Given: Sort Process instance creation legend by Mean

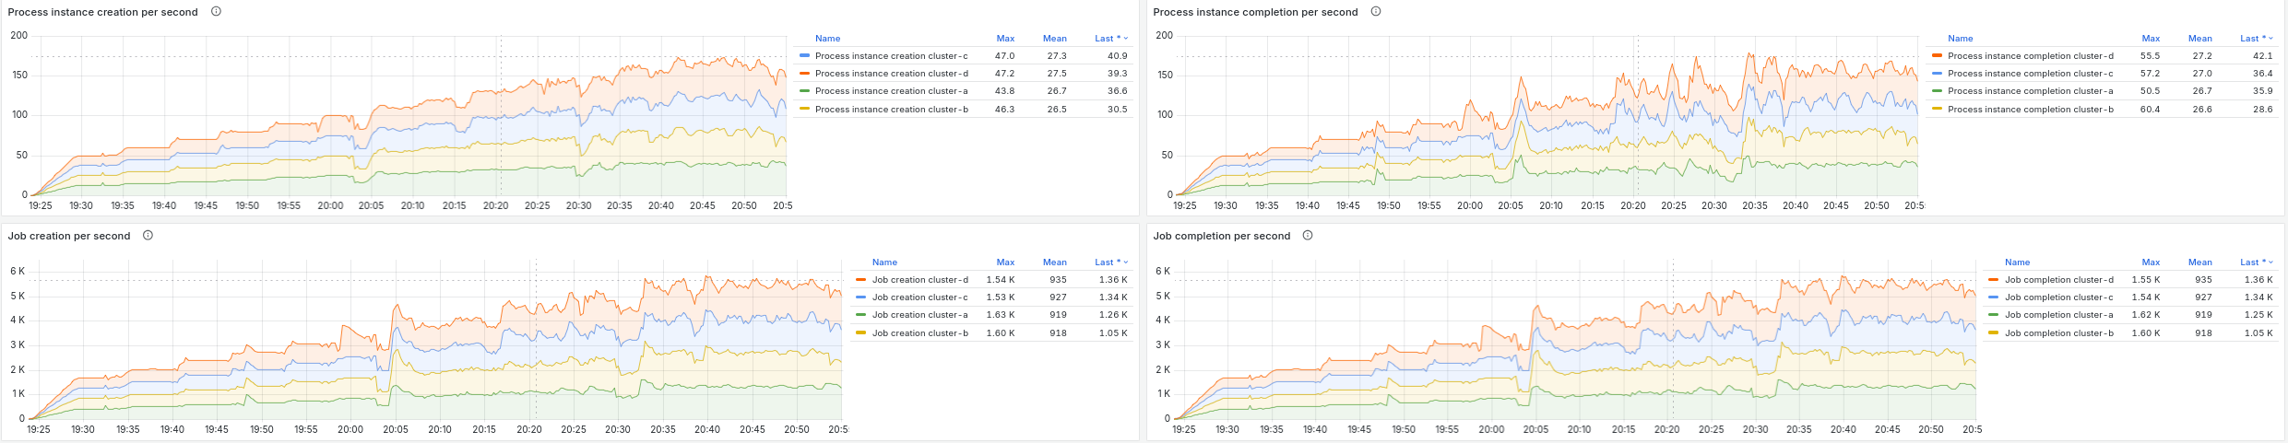Looking at the screenshot, I should 1054,38.
